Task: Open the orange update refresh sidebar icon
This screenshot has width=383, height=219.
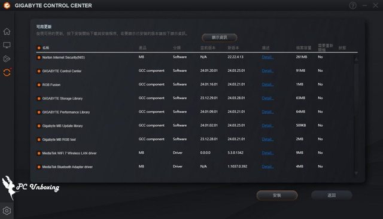Action: click(7, 72)
